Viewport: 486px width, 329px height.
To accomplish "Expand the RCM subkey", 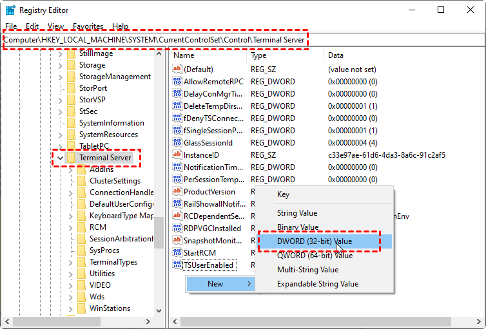I will click(70, 227).
